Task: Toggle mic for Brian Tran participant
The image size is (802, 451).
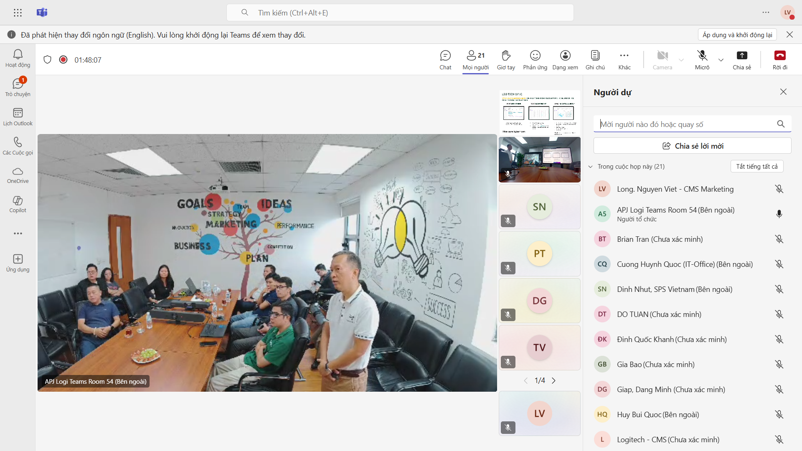Action: (779, 239)
